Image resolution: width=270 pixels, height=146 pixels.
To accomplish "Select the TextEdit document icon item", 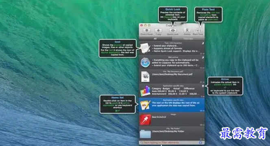I will pyautogui.click(x=145, y=48).
